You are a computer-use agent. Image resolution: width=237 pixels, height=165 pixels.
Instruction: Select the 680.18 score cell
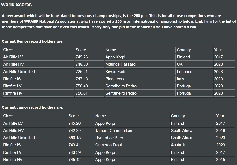81,138
